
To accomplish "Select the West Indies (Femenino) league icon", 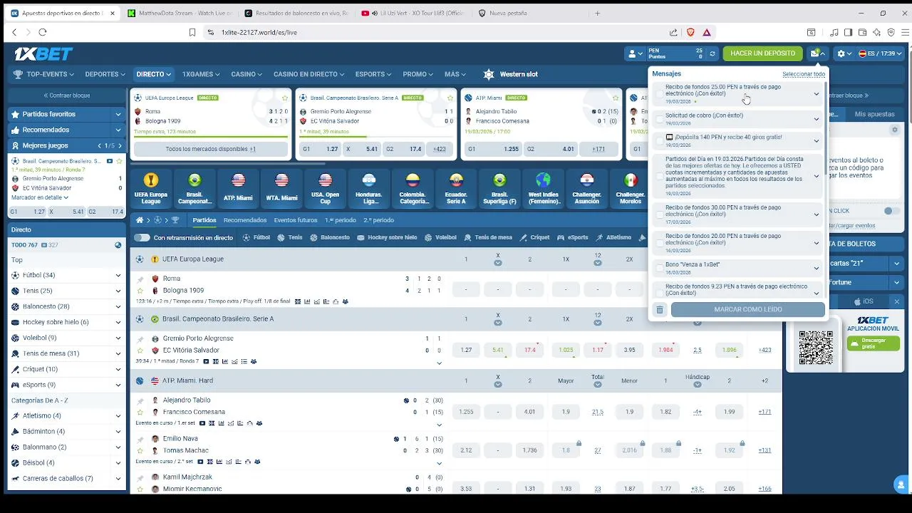I will [x=544, y=180].
